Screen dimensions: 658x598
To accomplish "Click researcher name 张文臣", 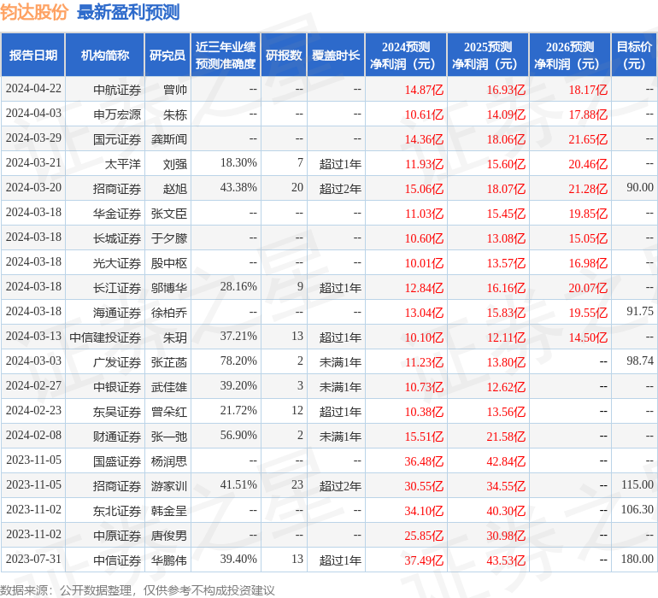I will [x=169, y=214].
